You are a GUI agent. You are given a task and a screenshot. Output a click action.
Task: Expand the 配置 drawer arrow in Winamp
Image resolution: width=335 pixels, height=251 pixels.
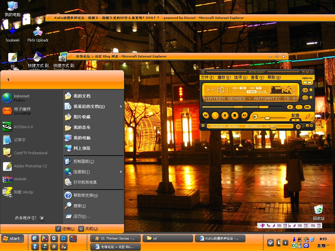pyautogui.click(x=295, y=120)
